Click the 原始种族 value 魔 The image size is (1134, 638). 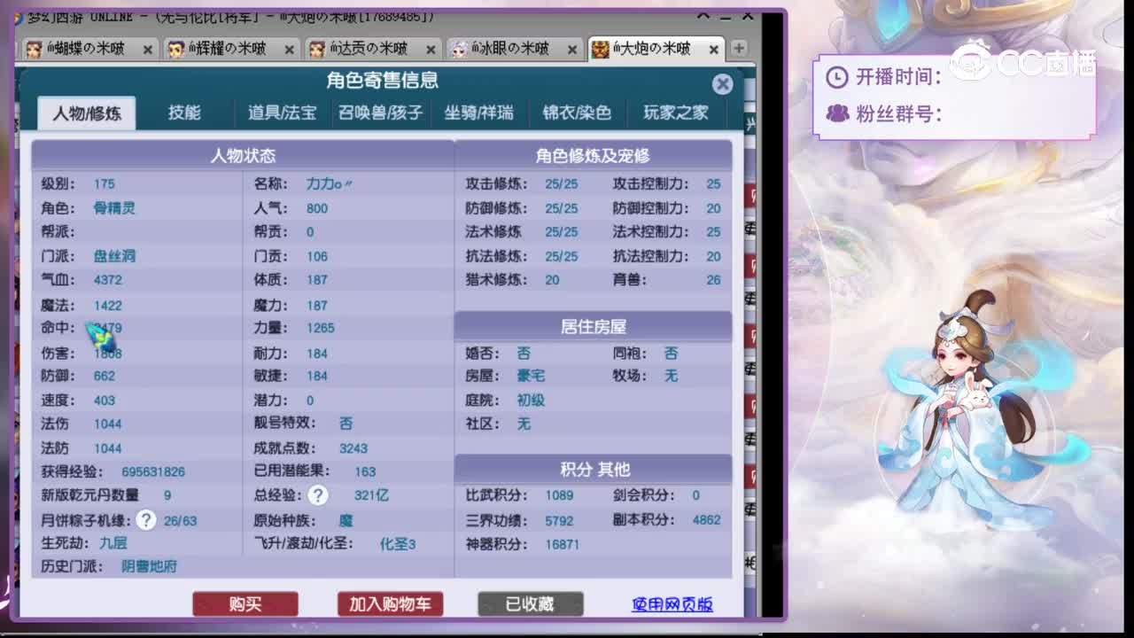tap(346, 521)
